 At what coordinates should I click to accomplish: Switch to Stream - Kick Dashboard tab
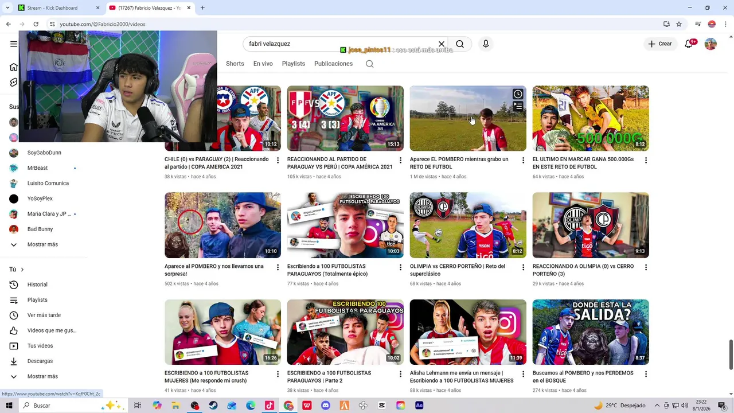point(59,8)
